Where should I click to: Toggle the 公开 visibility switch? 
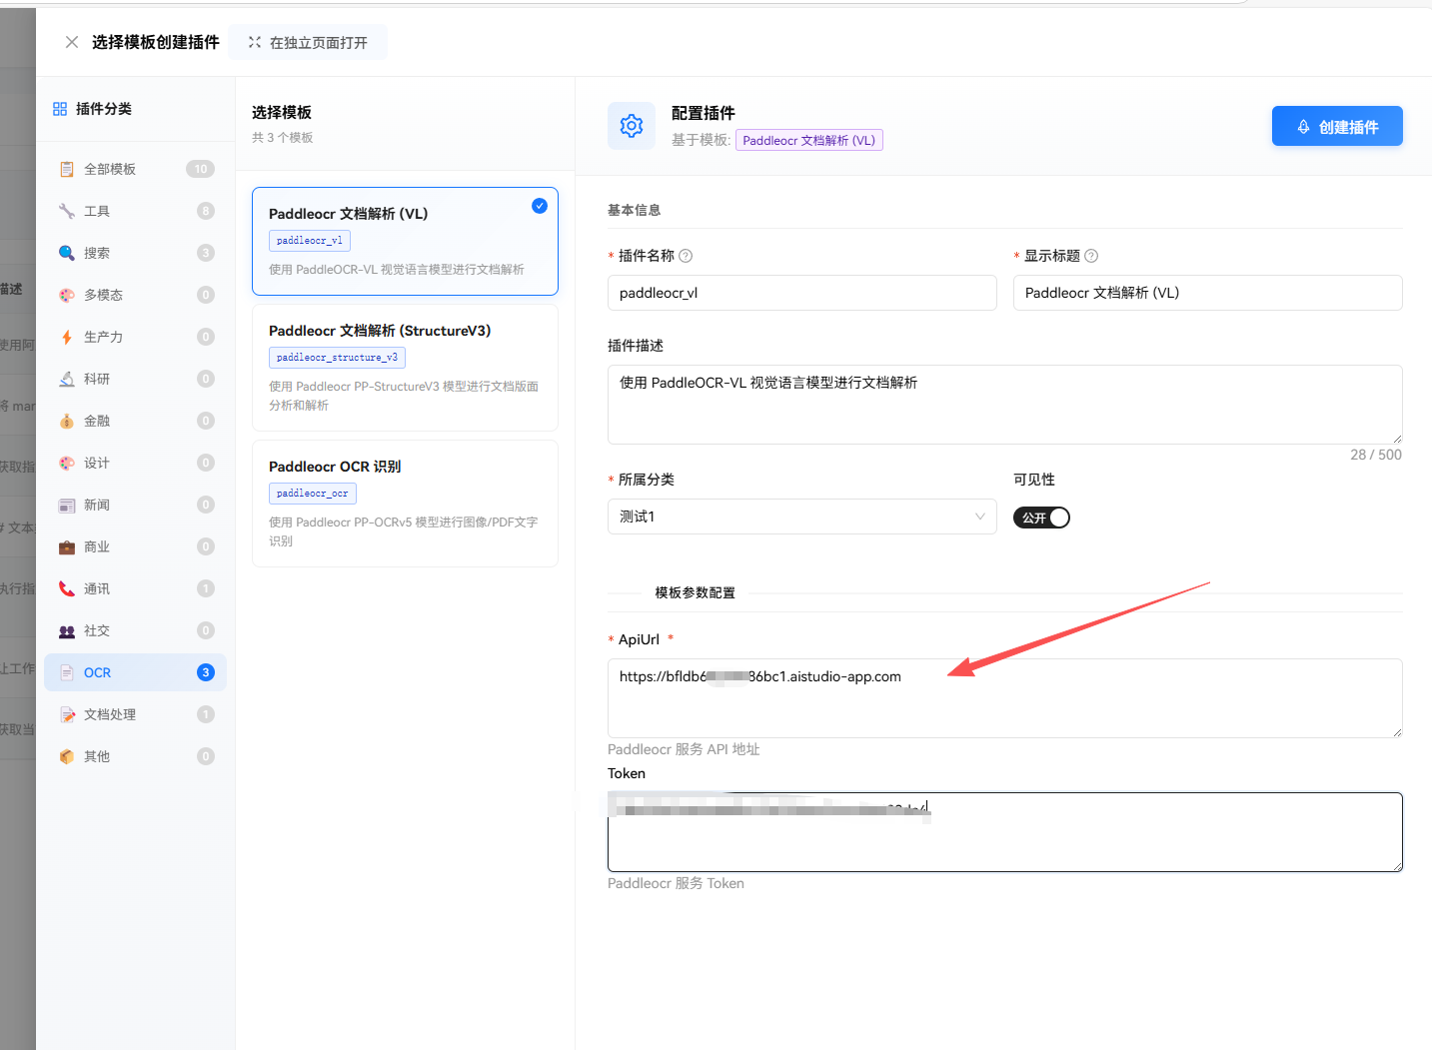[x=1041, y=518]
